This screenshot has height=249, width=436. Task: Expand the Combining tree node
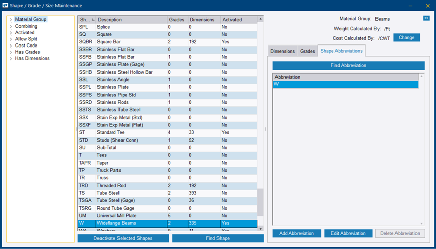pos(11,26)
